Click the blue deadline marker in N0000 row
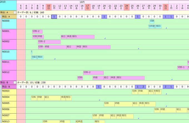189x123 pixels. (166, 28)
